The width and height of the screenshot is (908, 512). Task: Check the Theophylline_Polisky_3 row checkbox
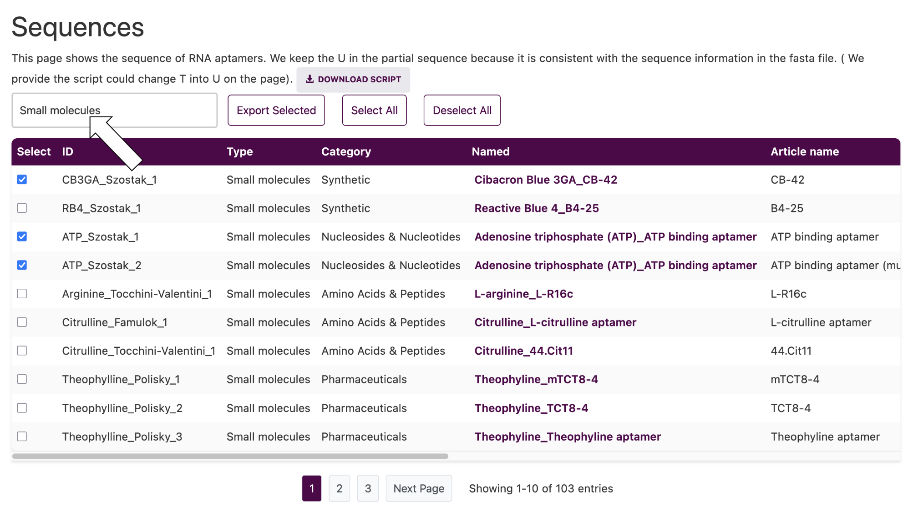pos(22,437)
